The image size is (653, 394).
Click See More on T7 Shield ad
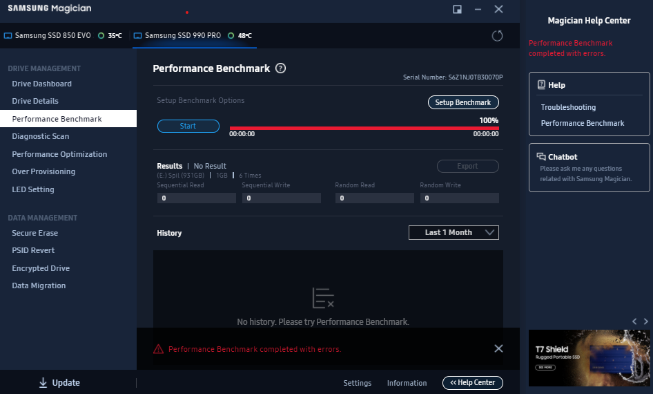point(545,367)
